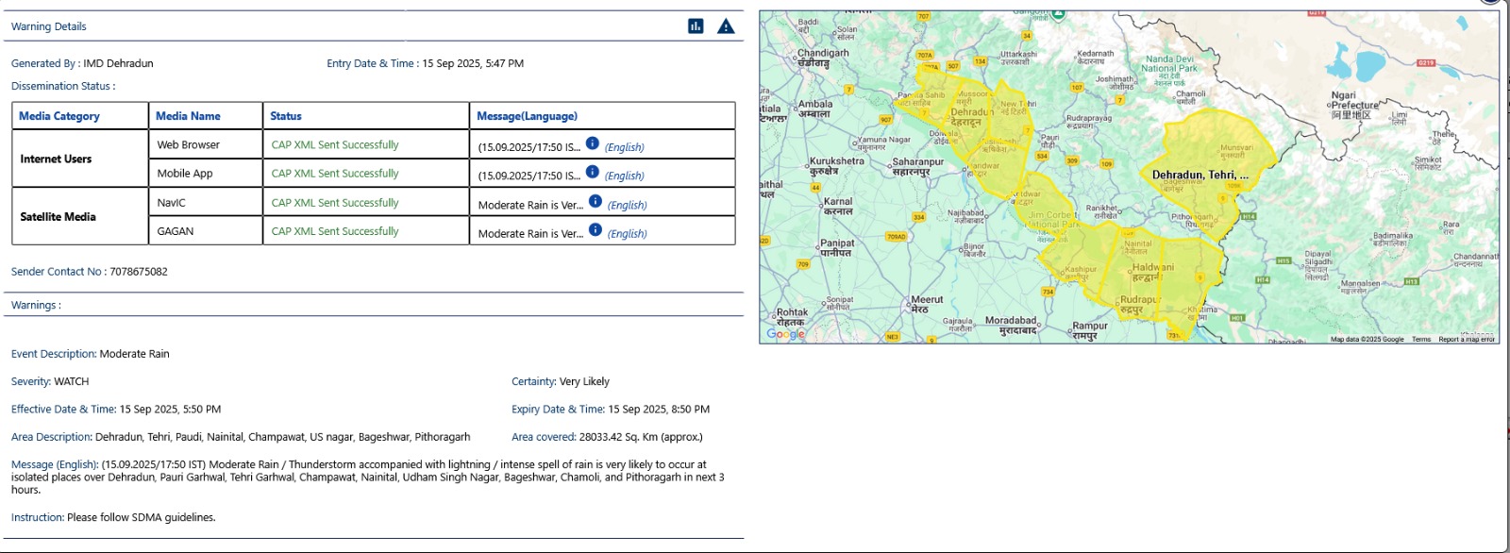Click NavIC's 'Moderate Rain is Ver...' message
This screenshot has height=553, width=1510.
click(x=530, y=205)
